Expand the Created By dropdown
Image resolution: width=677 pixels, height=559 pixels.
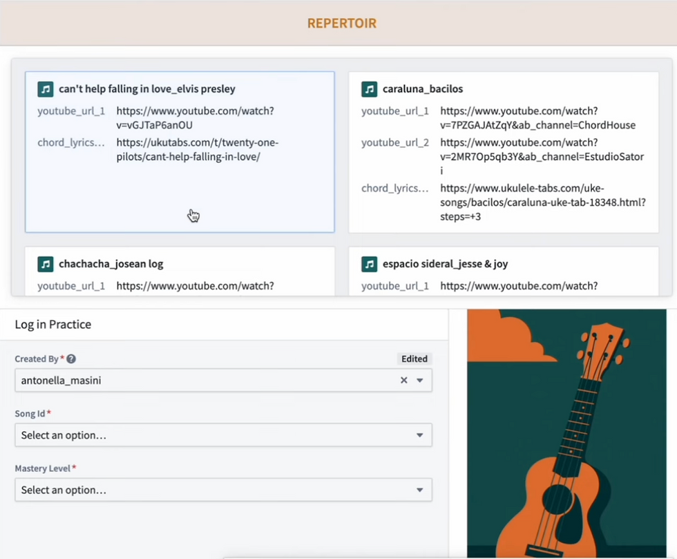click(x=419, y=379)
